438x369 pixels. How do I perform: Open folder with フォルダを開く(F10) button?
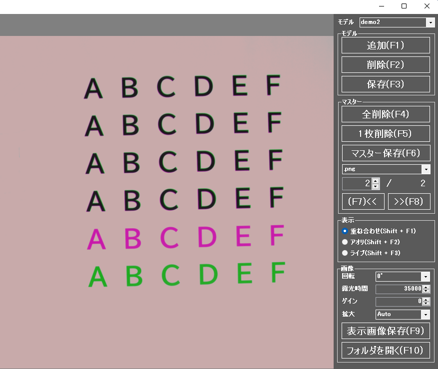pos(386,351)
